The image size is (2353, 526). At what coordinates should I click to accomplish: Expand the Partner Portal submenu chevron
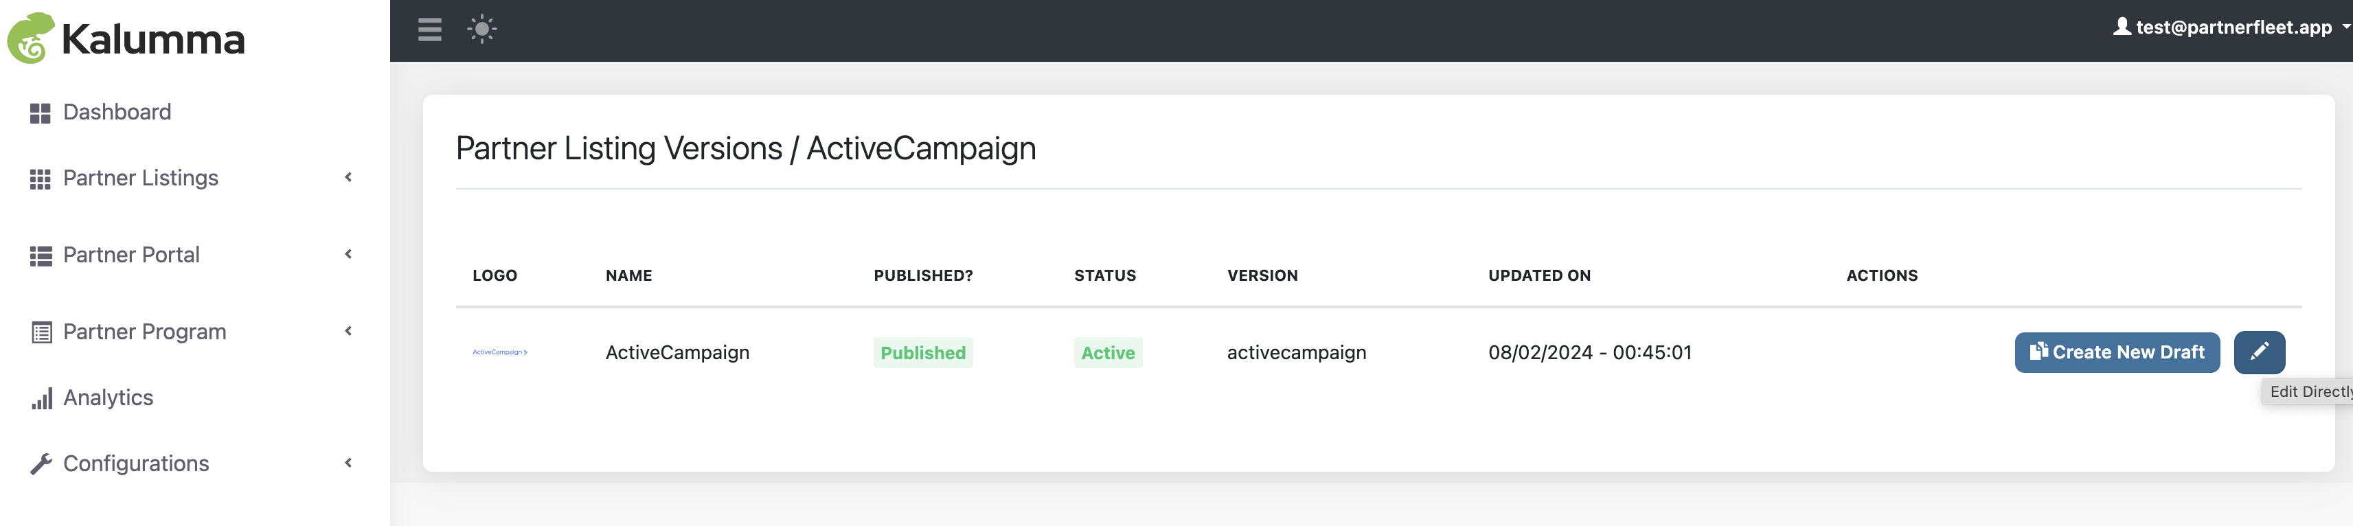[348, 254]
